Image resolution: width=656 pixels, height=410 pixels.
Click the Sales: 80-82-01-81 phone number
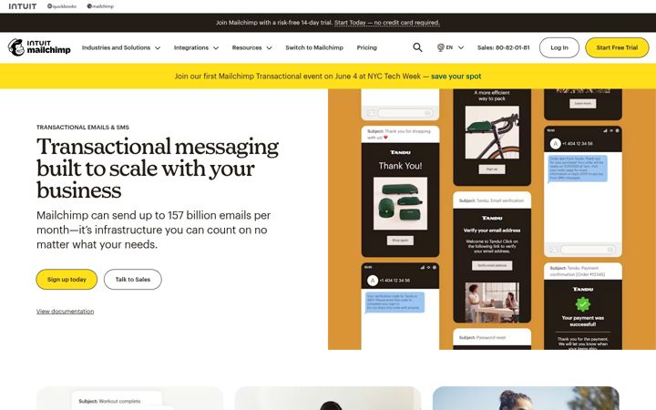pos(503,47)
